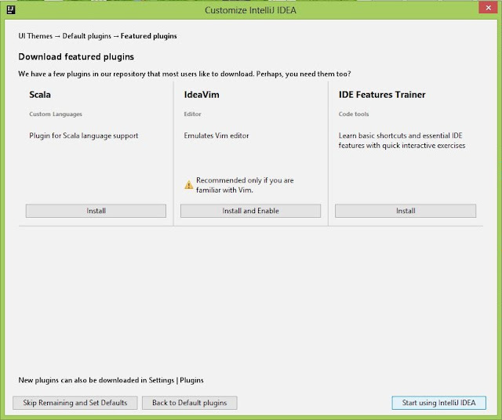This screenshot has height=420, width=502.
Task: Install the Scala plugin
Action: click(96, 211)
